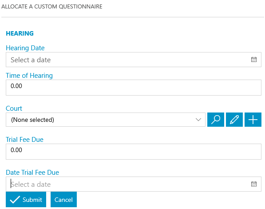Viewport: 265px width, 209px height.
Task: Open the Date Trial Fee Due calendar icon
Action: click(x=253, y=184)
